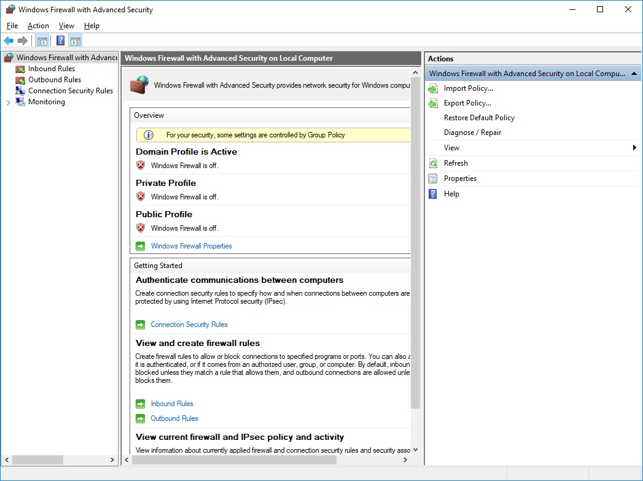Click the Import Policy green arrow icon
643x481 pixels.
(433, 88)
